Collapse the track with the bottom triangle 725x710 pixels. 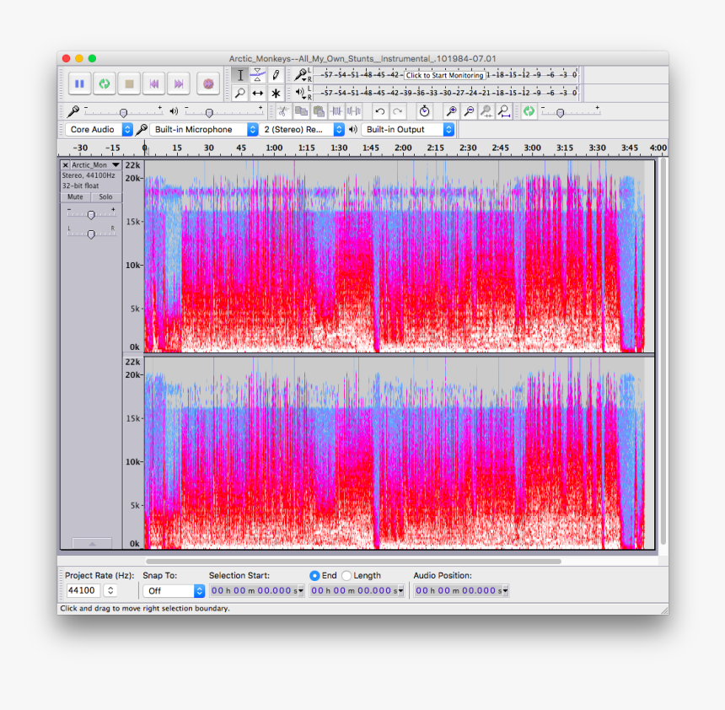(x=91, y=544)
